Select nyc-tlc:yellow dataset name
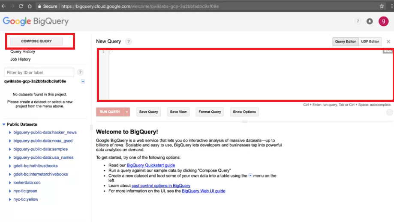This screenshot has width=394, height=222. pyautogui.click(x=26, y=199)
